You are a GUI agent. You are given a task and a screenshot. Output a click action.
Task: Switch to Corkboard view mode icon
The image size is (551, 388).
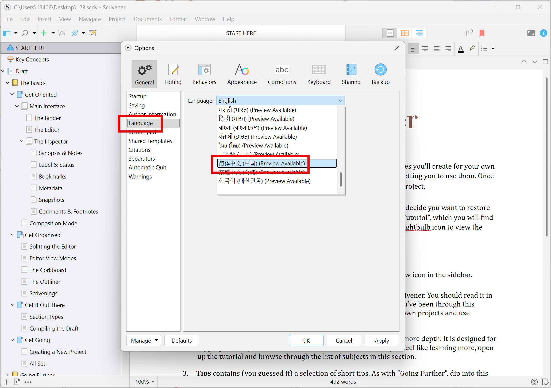404,33
